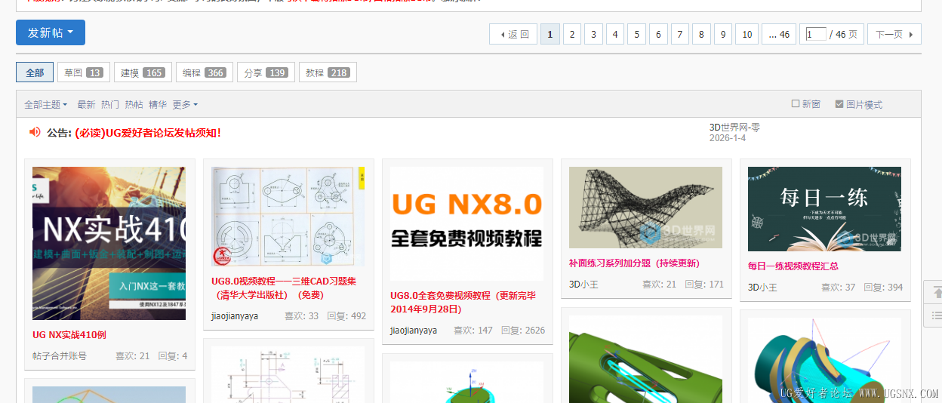
Task: Open page 8 of the forum
Action: (x=702, y=34)
